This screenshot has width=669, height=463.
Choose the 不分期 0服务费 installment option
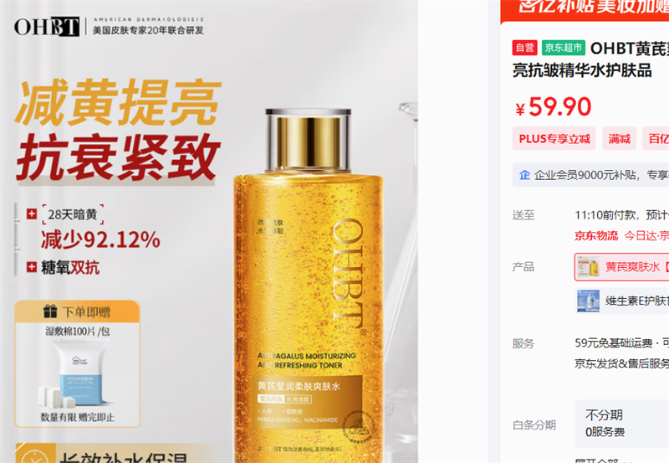(x=622, y=424)
